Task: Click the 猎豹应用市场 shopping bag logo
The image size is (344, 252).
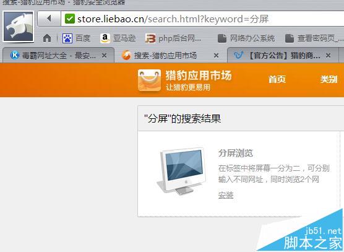Action: point(149,80)
